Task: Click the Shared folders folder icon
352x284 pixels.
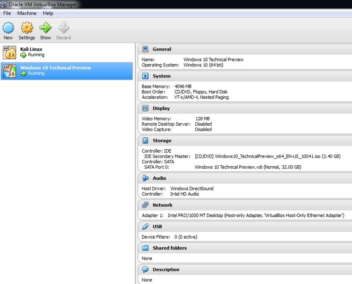Action: tap(145, 248)
